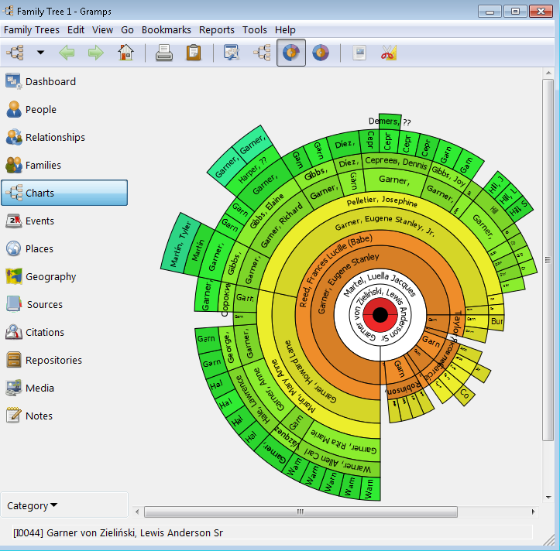Open the Reports menu
The width and height of the screenshot is (560, 551).
pyautogui.click(x=216, y=30)
